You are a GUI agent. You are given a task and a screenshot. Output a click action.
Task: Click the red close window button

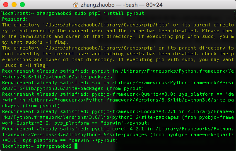pos(6,5)
